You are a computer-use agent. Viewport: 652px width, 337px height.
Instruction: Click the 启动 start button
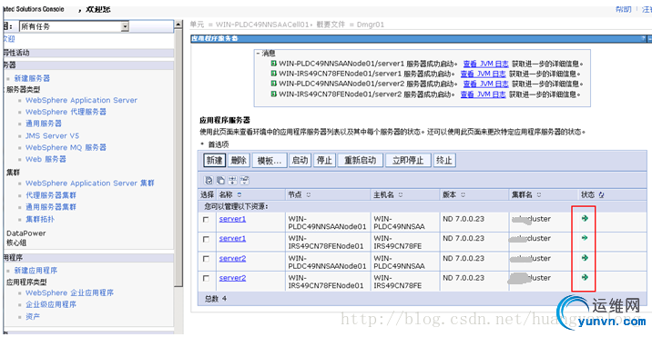(300, 160)
